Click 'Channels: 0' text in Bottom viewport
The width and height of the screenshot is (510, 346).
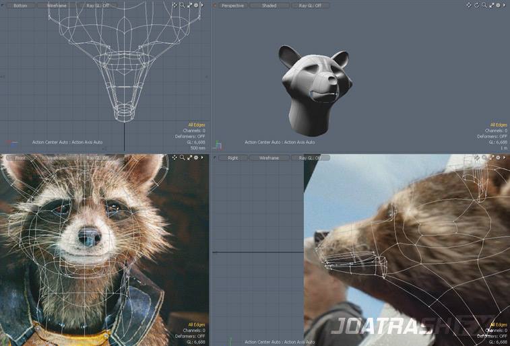(194, 131)
